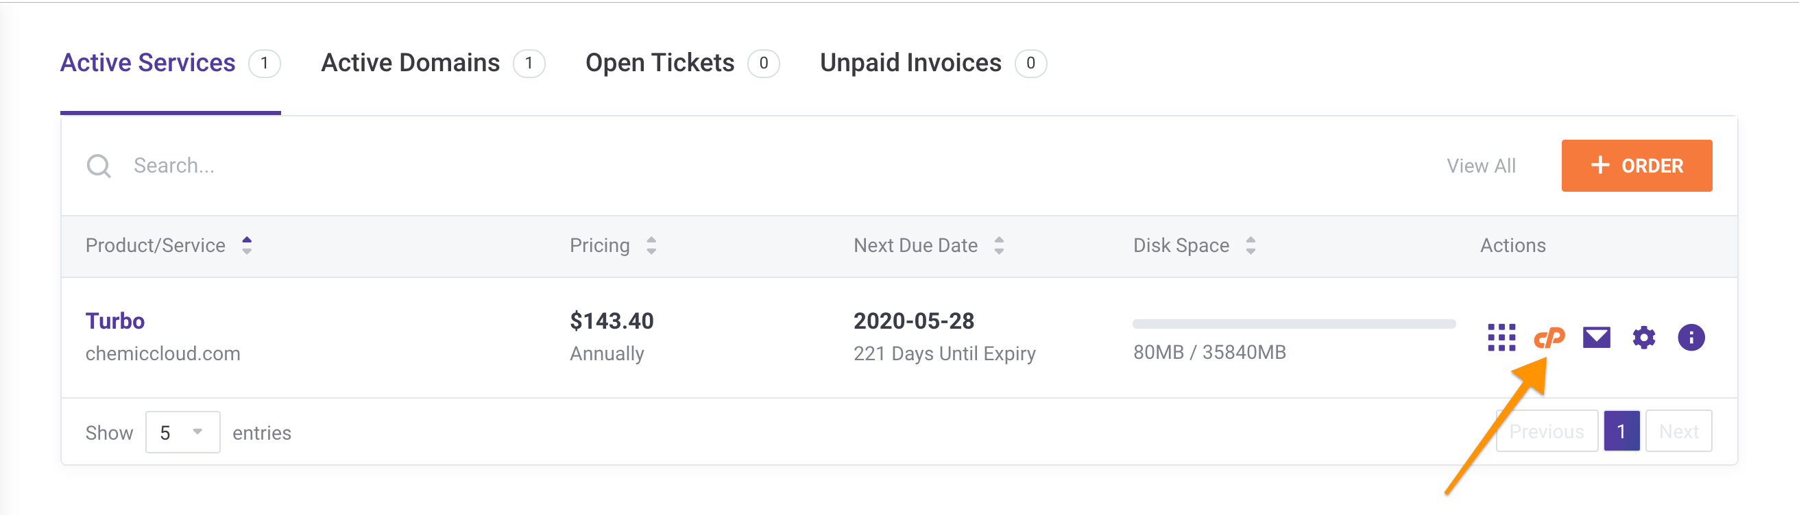Expand the Show entries count dropdown
The width and height of the screenshot is (1799, 515).
click(x=182, y=432)
